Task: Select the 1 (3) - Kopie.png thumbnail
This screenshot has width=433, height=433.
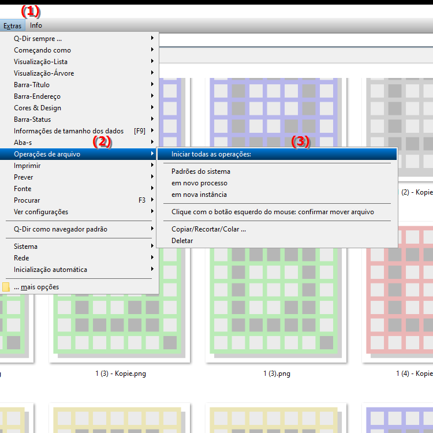Action: [120, 323]
